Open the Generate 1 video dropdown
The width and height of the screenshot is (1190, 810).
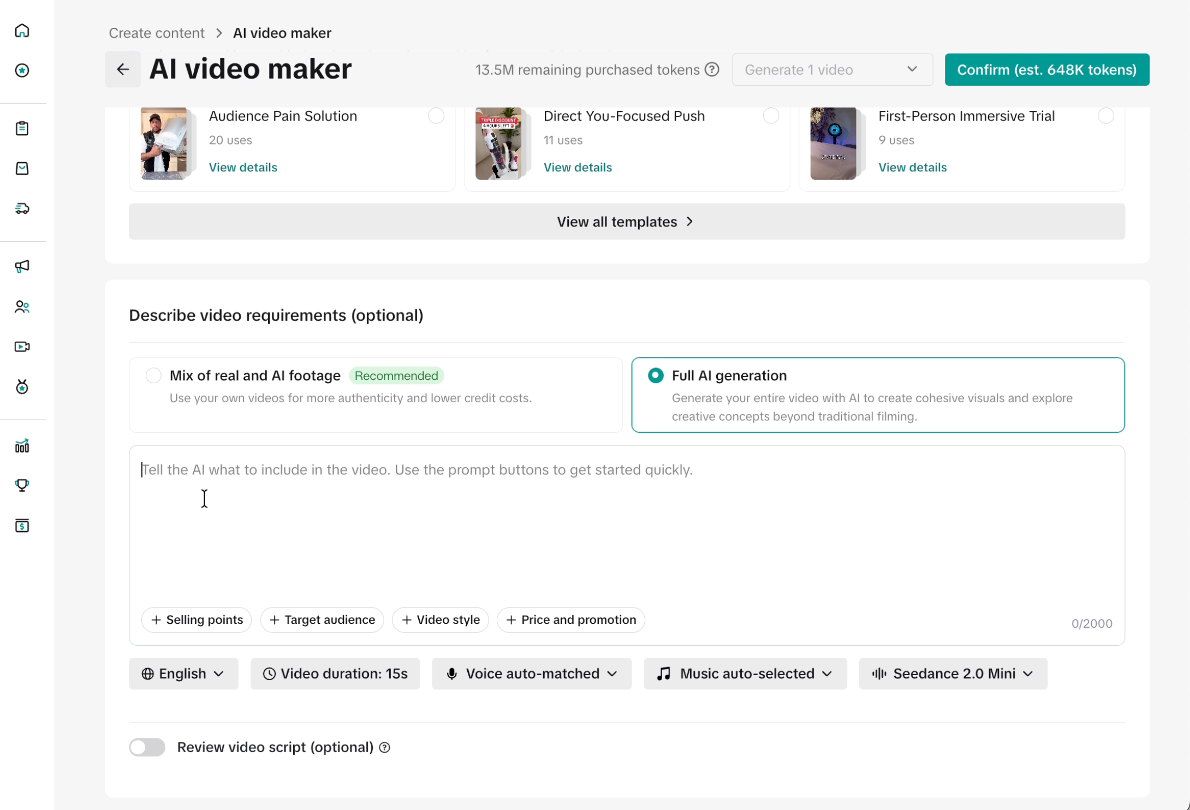832,69
